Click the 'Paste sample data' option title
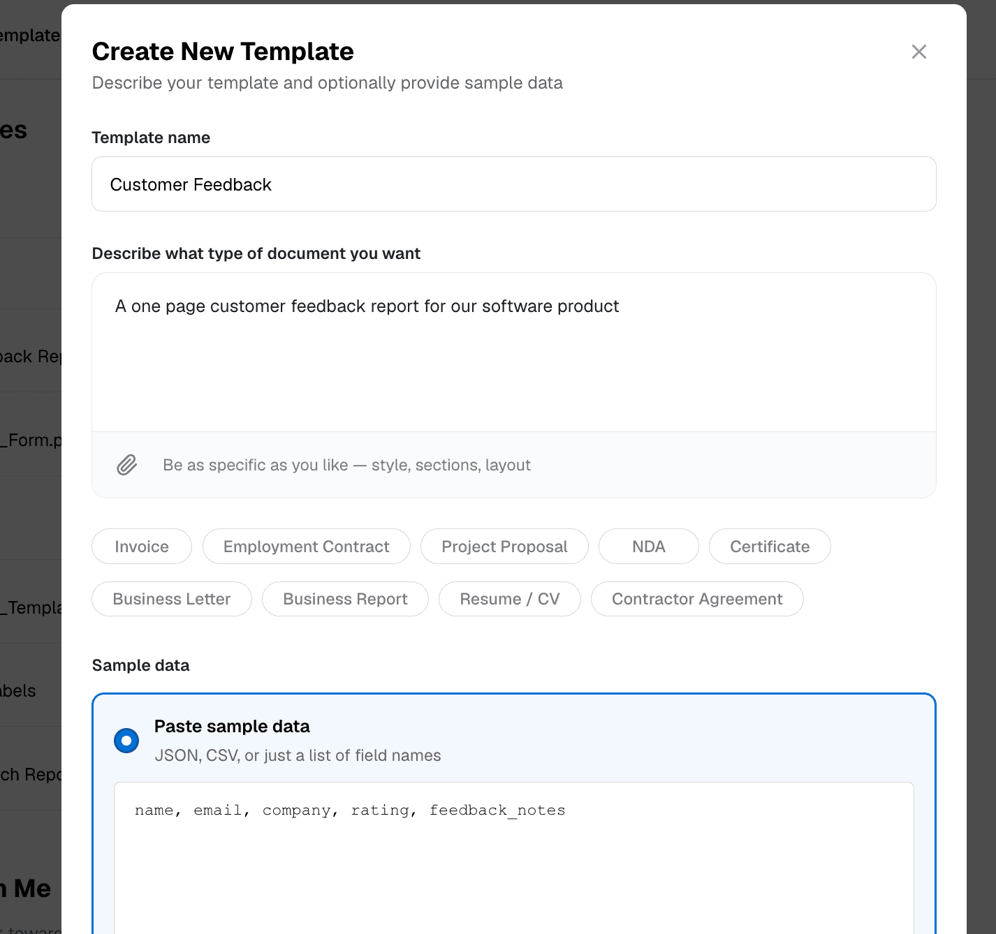This screenshot has height=934, width=996. click(x=232, y=727)
